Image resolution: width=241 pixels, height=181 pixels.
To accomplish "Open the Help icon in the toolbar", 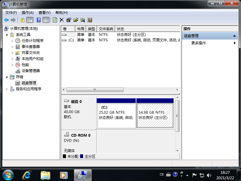I will (x=38, y=20).
